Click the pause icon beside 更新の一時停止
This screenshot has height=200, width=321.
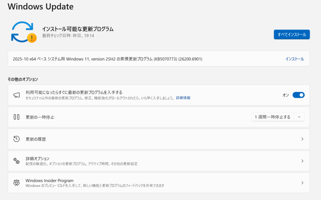pyautogui.click(x=17, y=117)
